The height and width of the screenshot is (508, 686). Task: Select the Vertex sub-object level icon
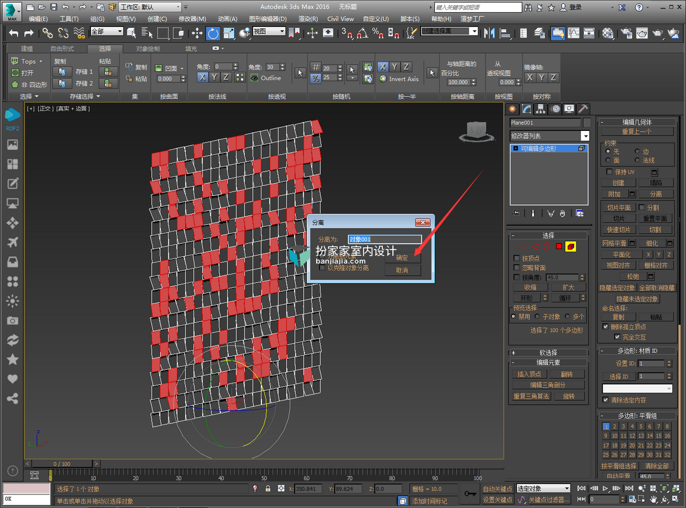[523, 247]
